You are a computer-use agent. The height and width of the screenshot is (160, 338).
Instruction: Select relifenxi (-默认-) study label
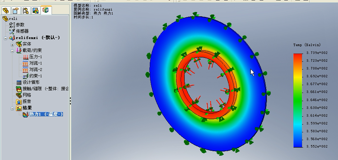coord(38,38)
